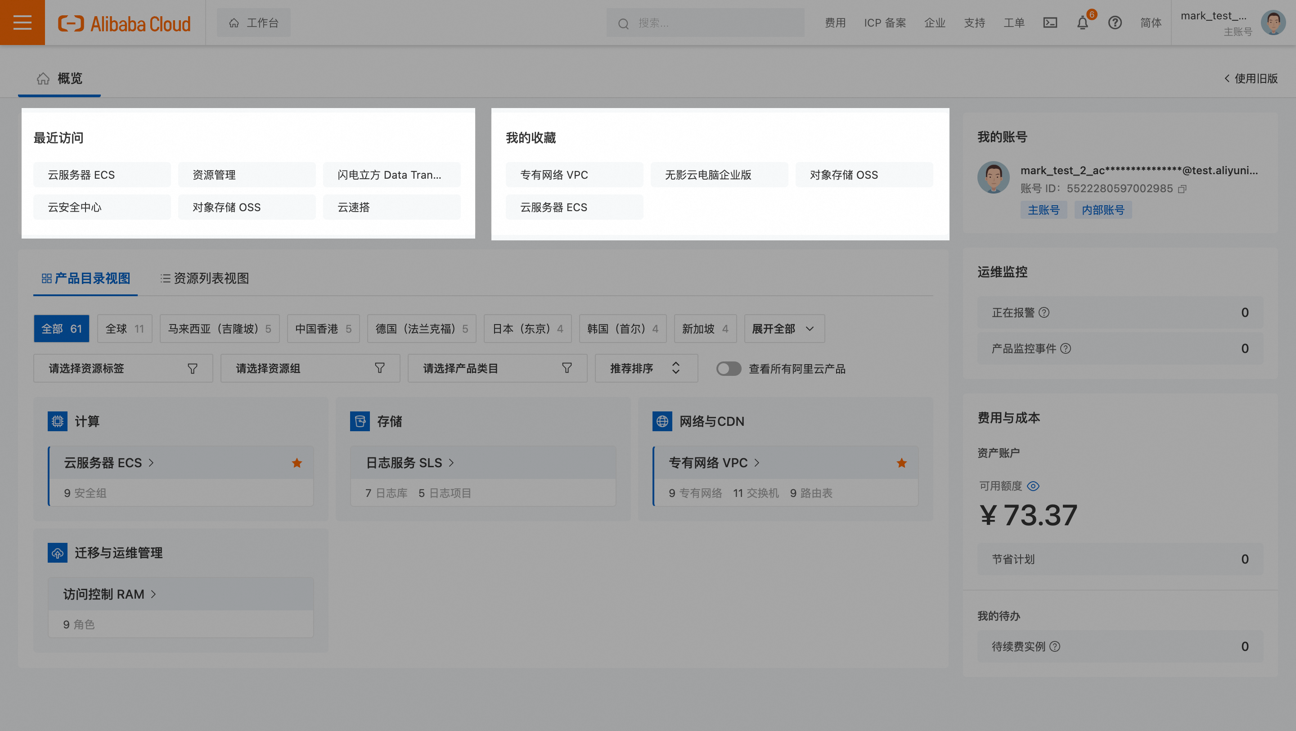
Task: Copy the account ID with the copy icon
Action: [1182, 189]
